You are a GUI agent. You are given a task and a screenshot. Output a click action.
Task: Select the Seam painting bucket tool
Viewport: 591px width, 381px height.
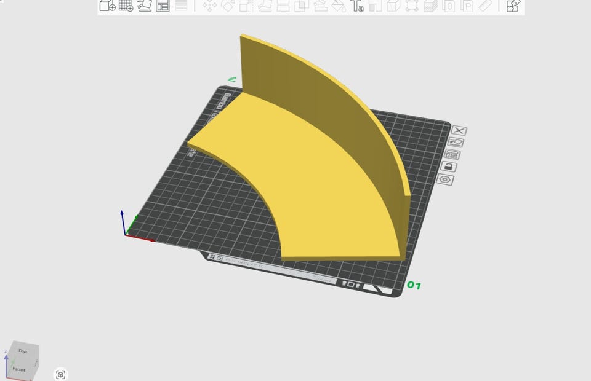[339, 6]
